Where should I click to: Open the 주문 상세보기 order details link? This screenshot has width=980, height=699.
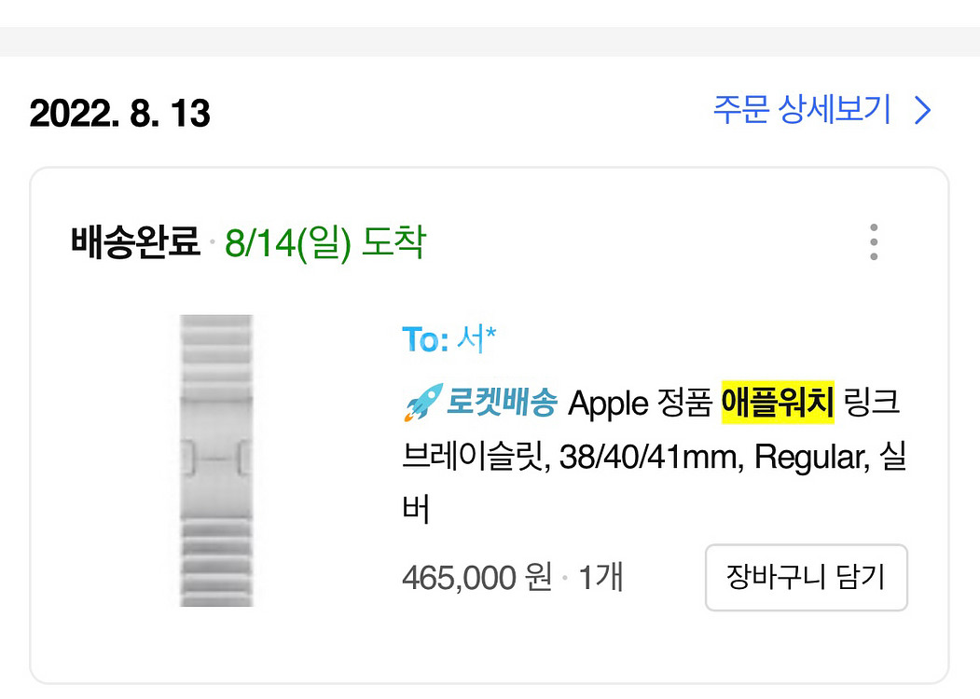click(802, 111)
